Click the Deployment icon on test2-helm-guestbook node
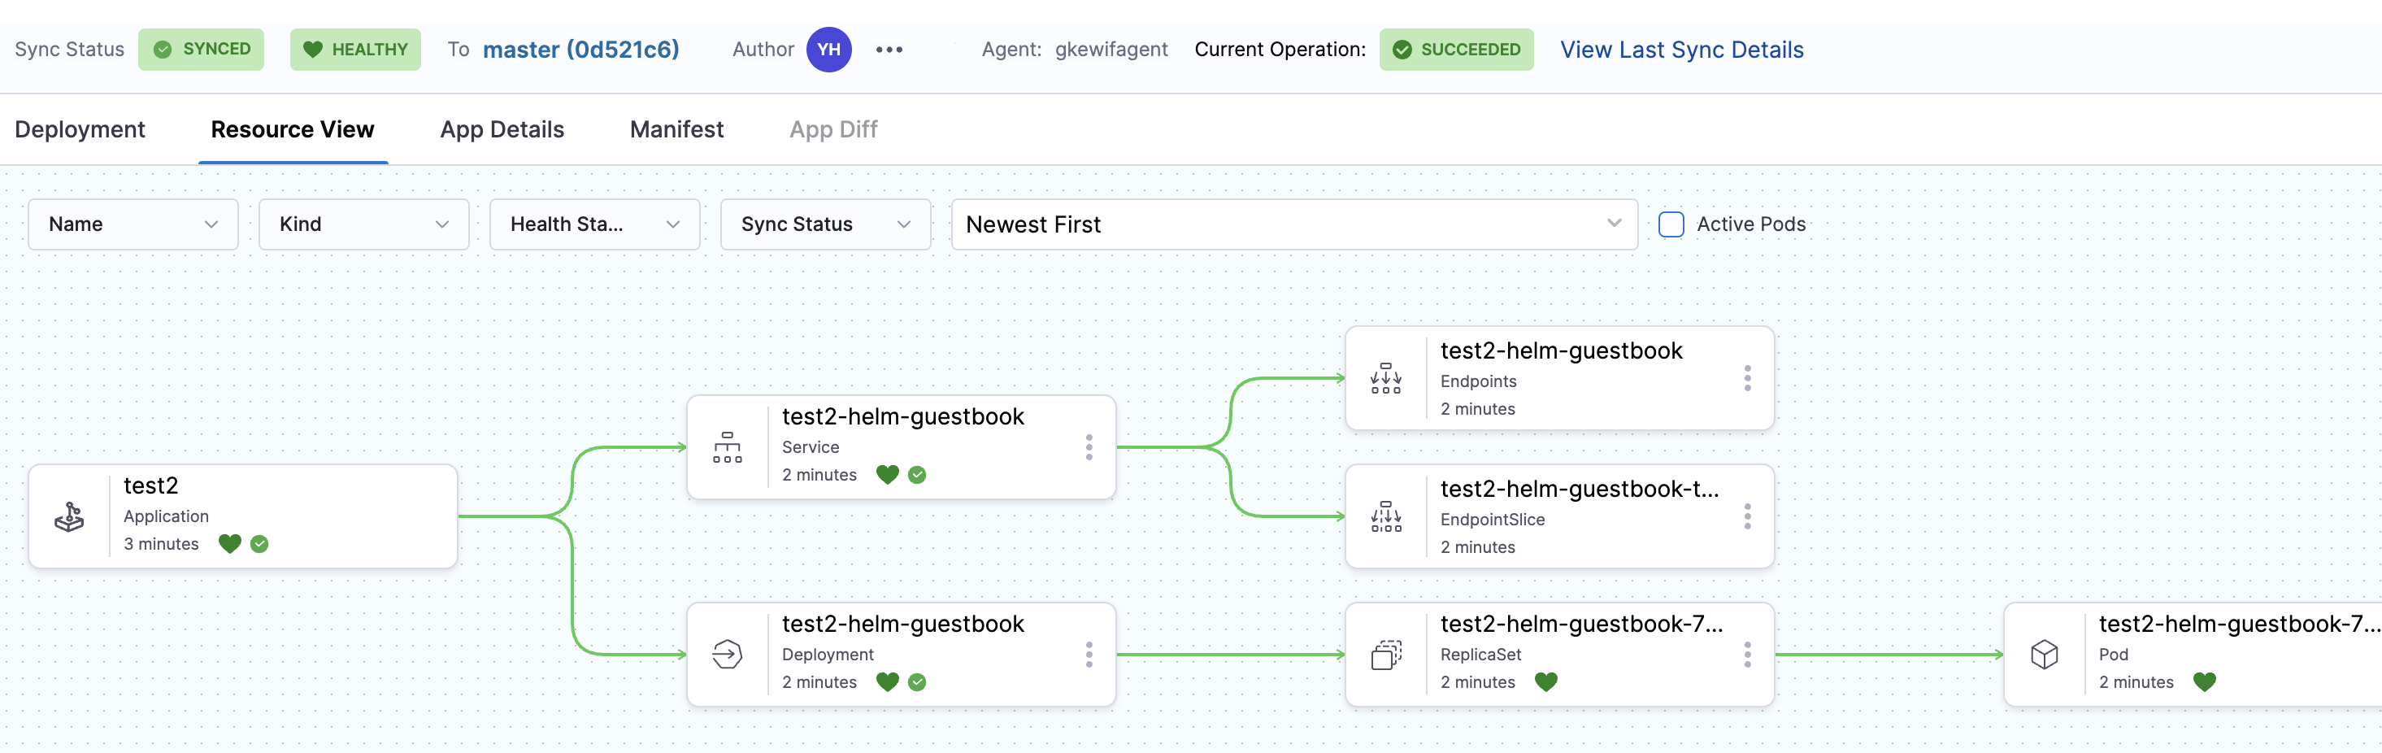The width and height of the screenshot is (2382, 753). click(x=728, y=654)
